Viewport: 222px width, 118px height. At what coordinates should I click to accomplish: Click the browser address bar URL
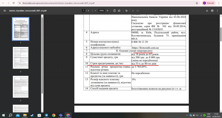pyautogui.click(x=58, y=3)
